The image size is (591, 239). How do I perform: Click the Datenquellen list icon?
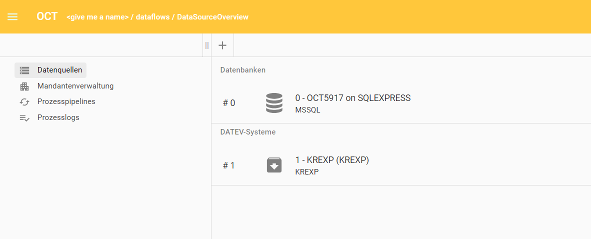click(x=24, y=70)
